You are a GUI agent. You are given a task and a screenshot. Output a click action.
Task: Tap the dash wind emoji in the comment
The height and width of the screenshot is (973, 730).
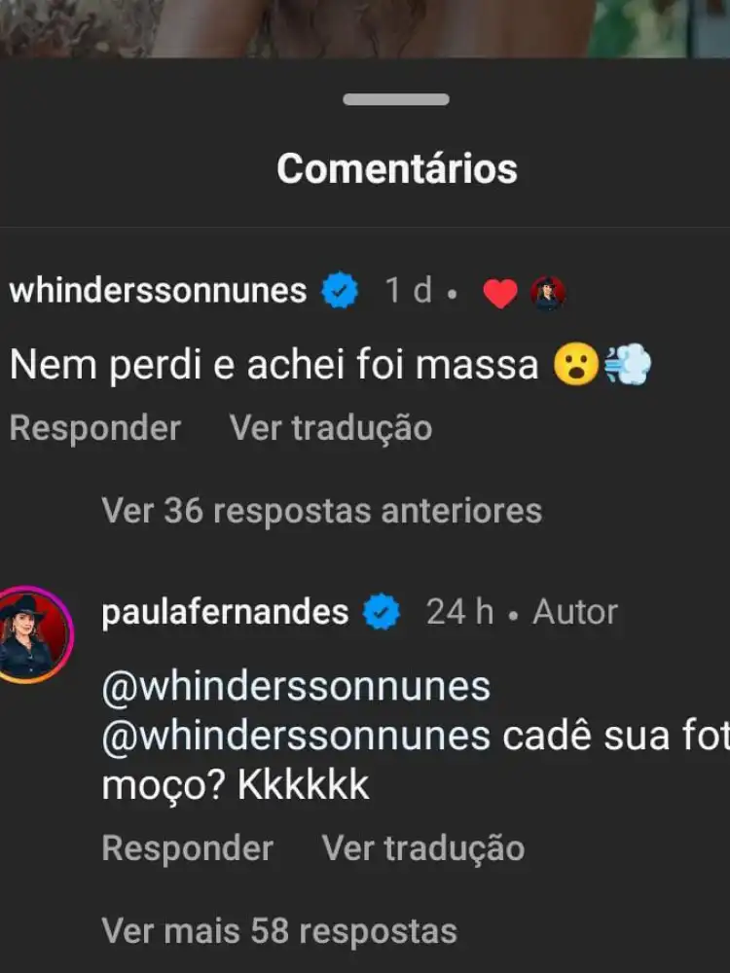tap(628, 365)
